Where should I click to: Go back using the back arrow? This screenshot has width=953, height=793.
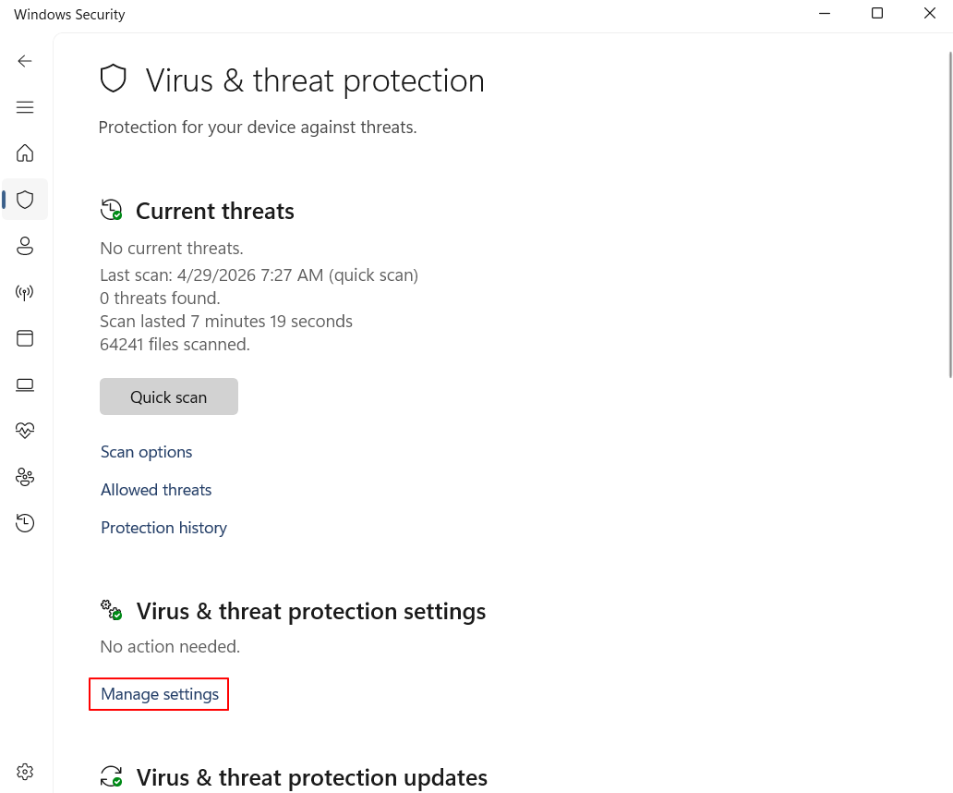coord(25,61)
